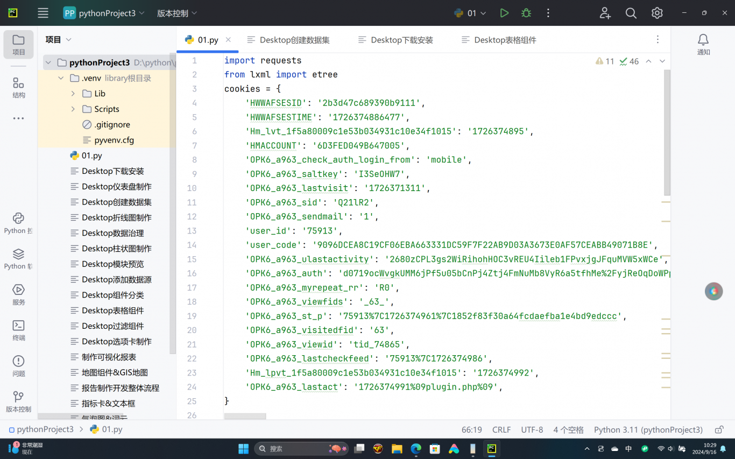Open the main hamburger menu
The height and width of the screenshot is (459, 735).
coord(43,13)
